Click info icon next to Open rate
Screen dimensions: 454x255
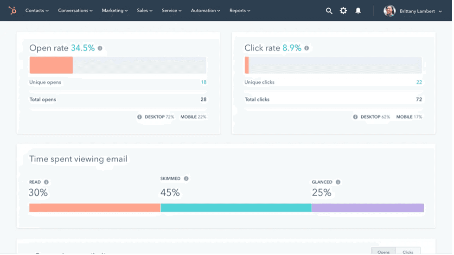tap(100, 48)
